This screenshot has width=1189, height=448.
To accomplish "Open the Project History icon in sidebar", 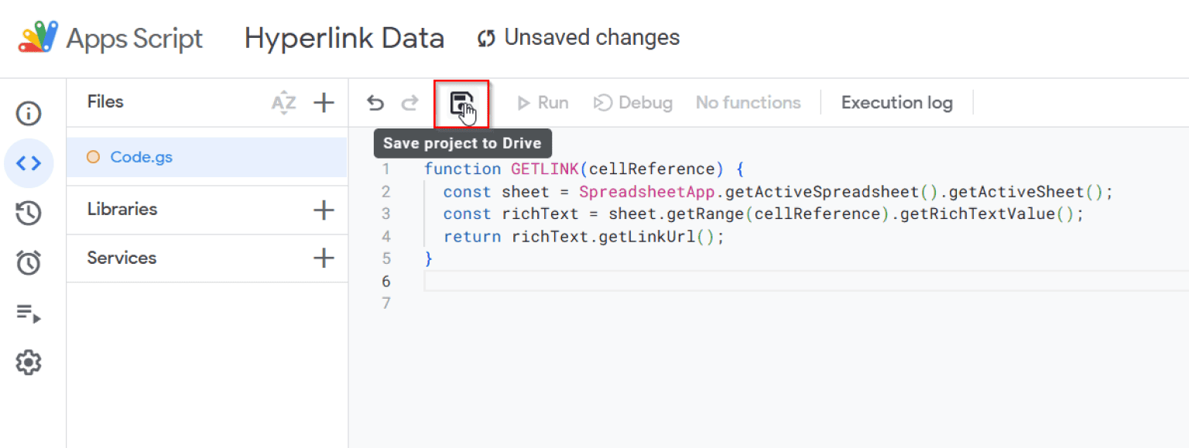I will [29, 213].
